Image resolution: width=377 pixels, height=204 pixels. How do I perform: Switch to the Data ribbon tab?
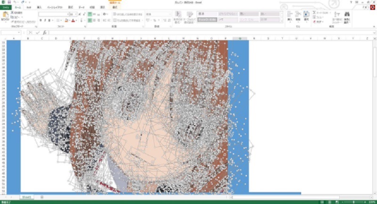coord(82,8)
